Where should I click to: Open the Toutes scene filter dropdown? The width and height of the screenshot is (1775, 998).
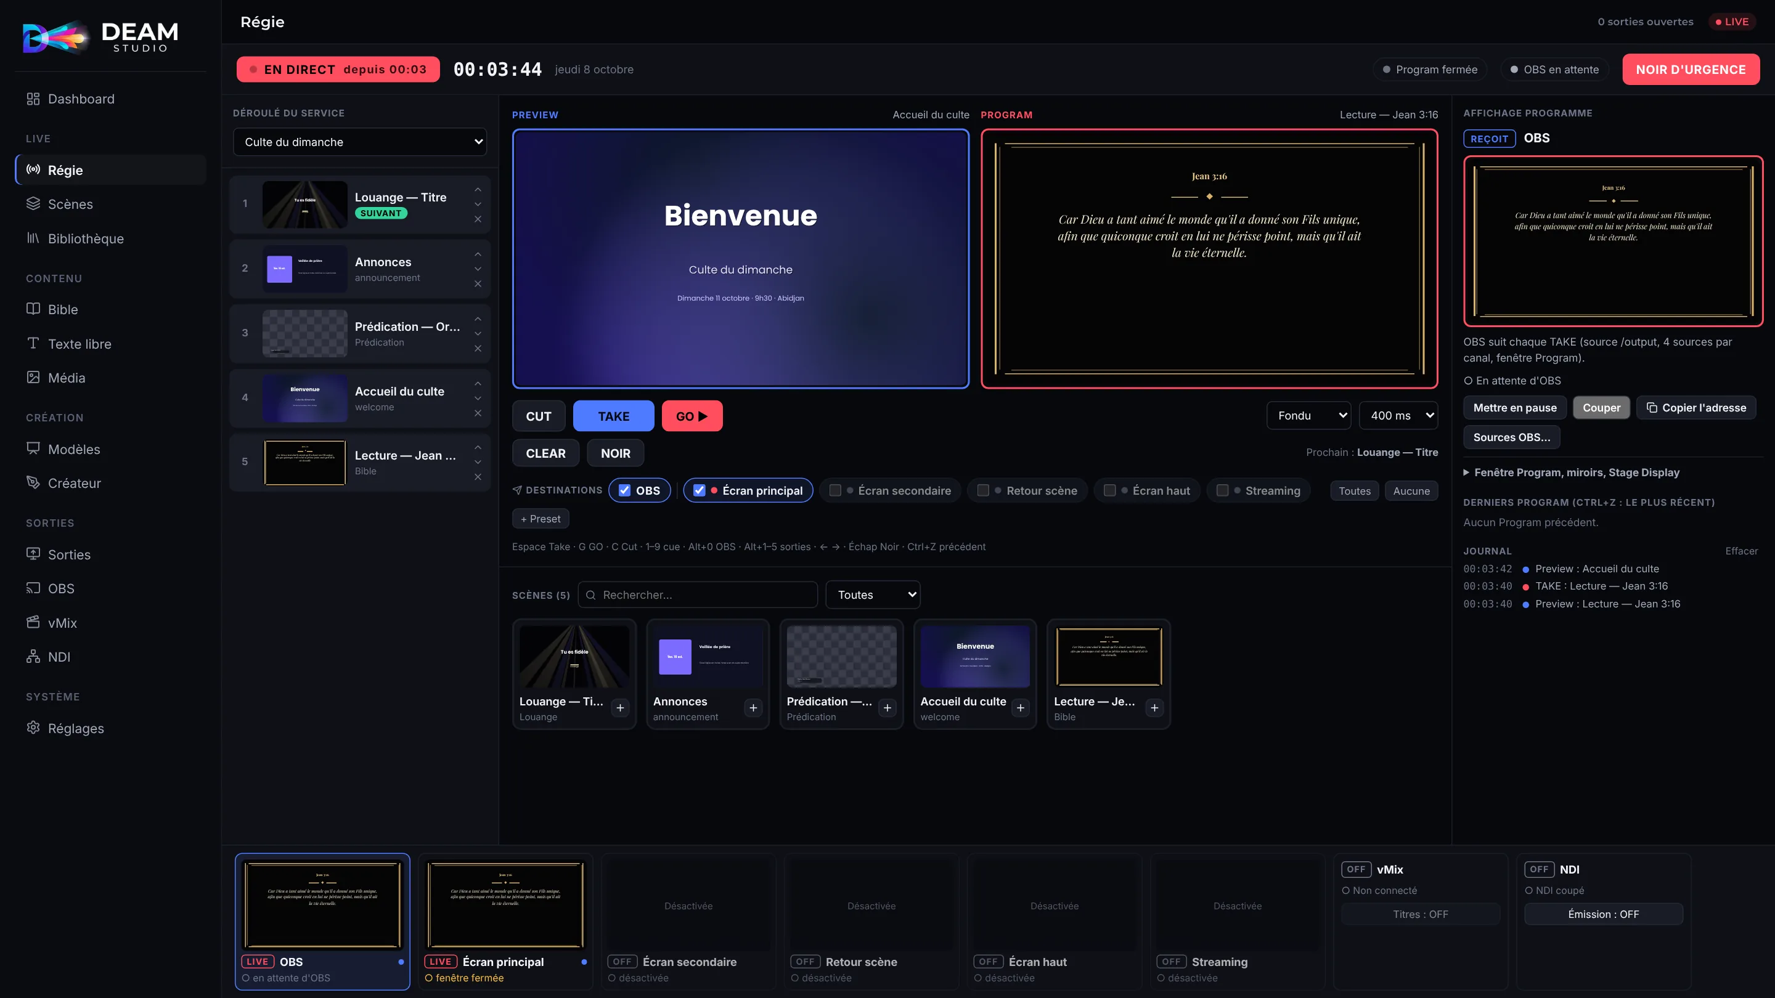[873, 595]
